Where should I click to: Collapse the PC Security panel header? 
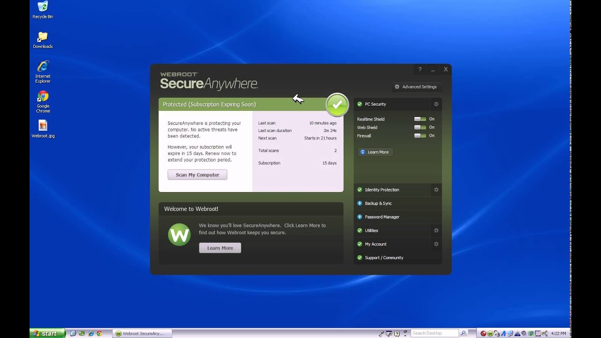[392, 104]
